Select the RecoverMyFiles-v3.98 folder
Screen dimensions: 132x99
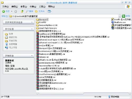point(47,25)
